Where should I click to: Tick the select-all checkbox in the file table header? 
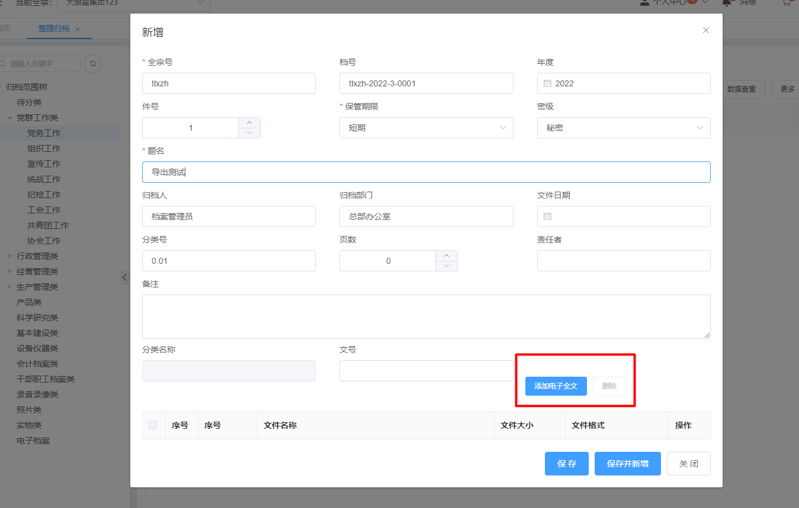(x=153, y=425)
